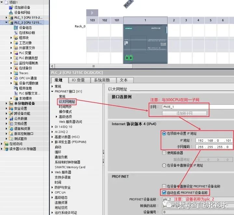Select 时间同步 in the properties tree
This screenshot has height=215, width=234.
coord(65,107)
